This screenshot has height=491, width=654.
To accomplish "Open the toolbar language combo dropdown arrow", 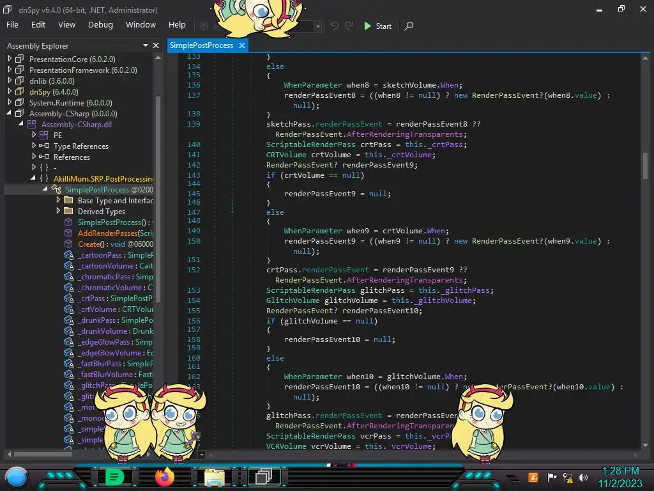I will click(x=318, y=26).
